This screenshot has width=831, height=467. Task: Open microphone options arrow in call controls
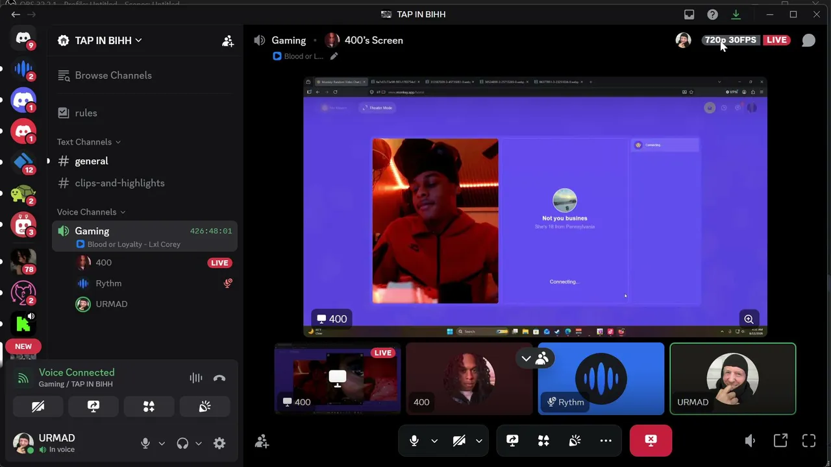(434, 441)
